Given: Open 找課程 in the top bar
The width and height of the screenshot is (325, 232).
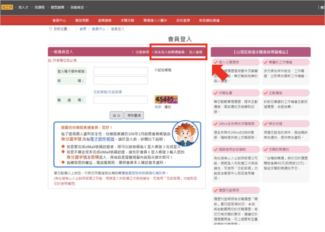Looking at the screenshot, I should 40,7.
